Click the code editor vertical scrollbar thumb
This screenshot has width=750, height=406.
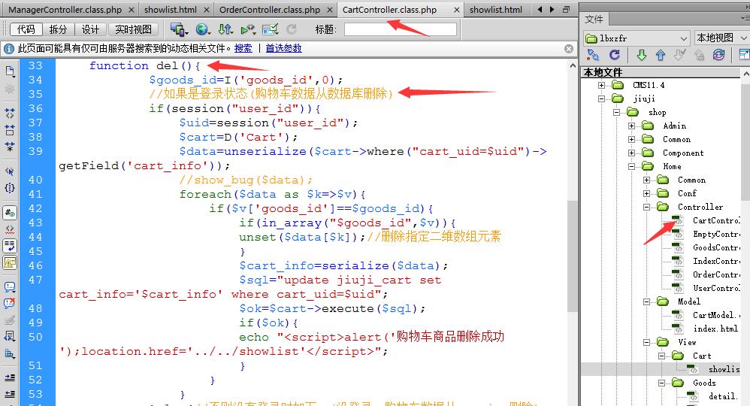[x=573, y=255]
